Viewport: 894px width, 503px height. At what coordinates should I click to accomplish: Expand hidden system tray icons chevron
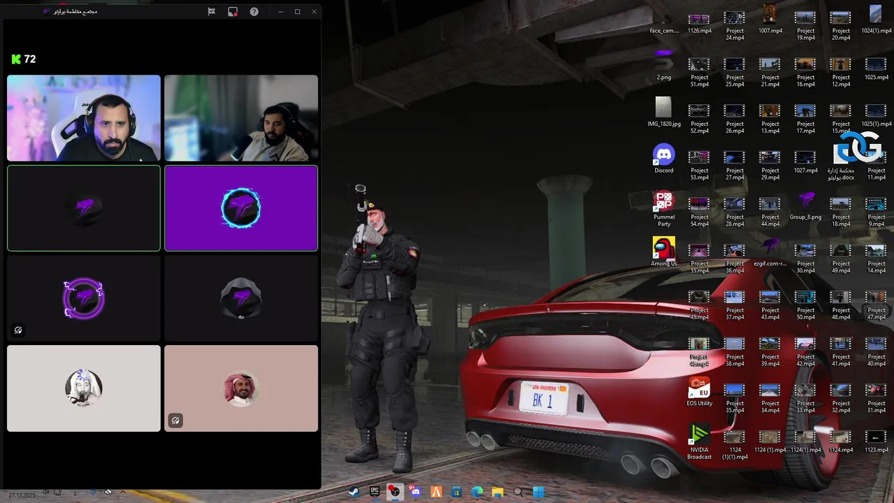click(x=123, y=492)
